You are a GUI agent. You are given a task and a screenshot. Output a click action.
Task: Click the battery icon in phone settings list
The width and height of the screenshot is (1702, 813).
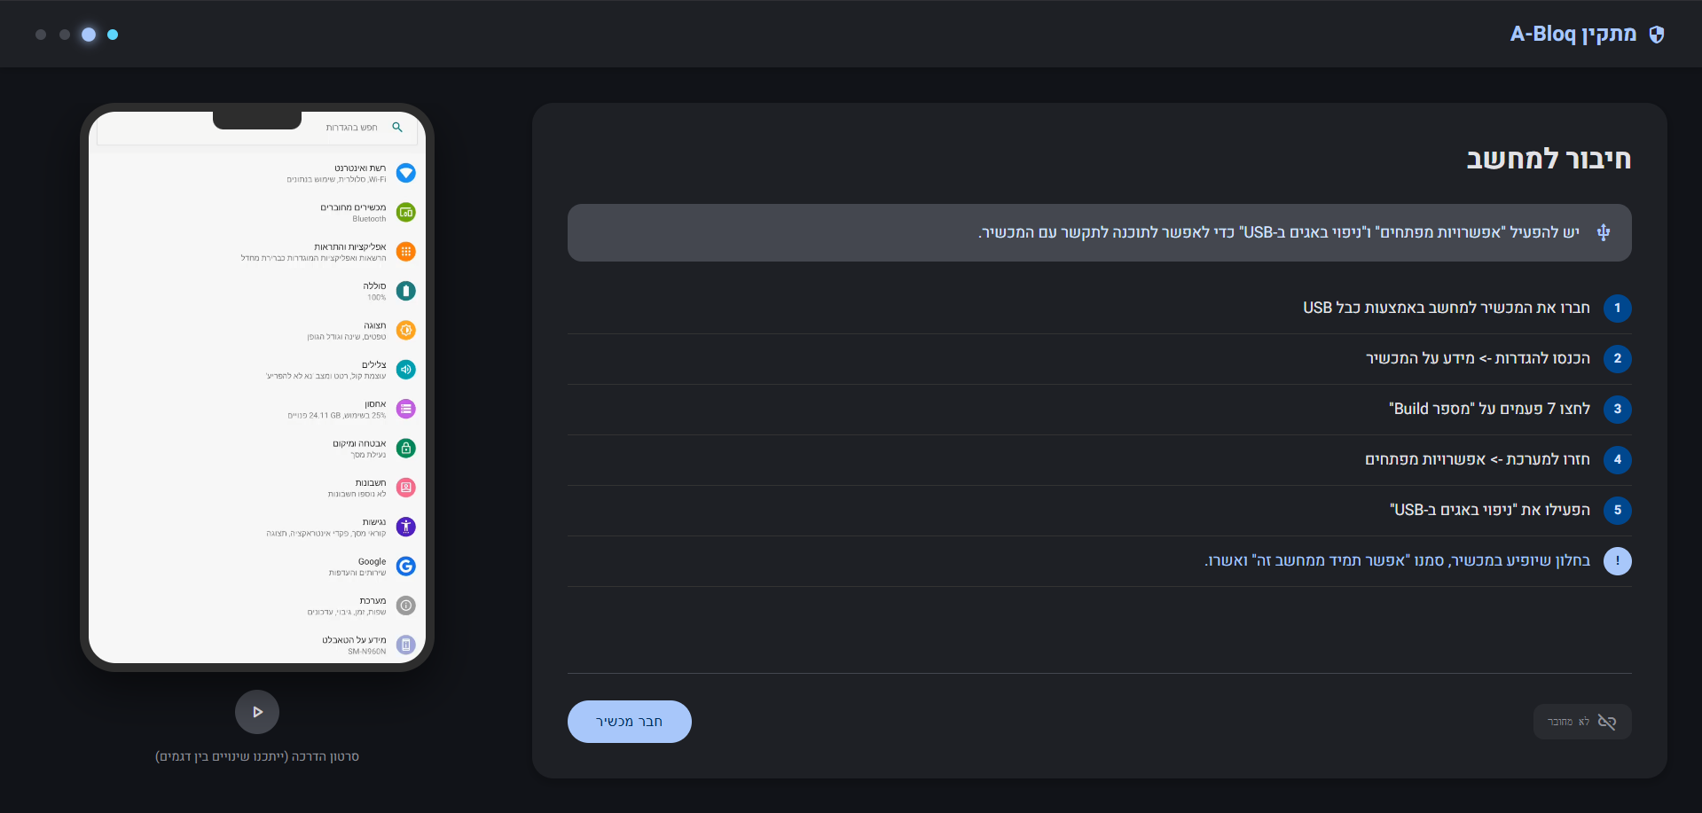406,291
